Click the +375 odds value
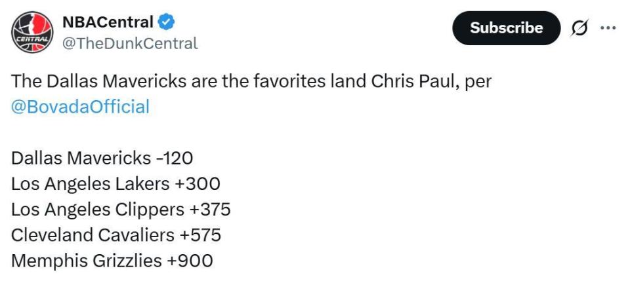630x281 pixels. coord(210,210)
